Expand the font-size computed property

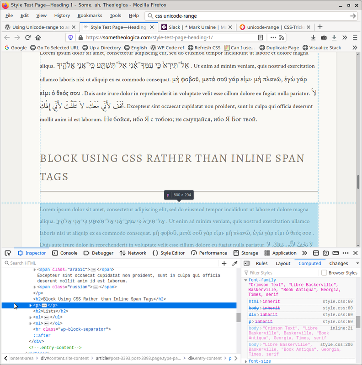click(x=245, y=361)
